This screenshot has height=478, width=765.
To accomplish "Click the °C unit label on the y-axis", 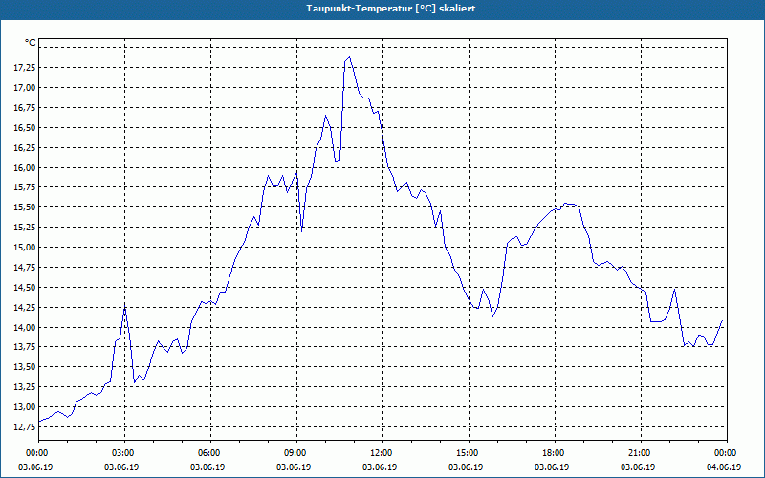I will (x=31, y=43).
